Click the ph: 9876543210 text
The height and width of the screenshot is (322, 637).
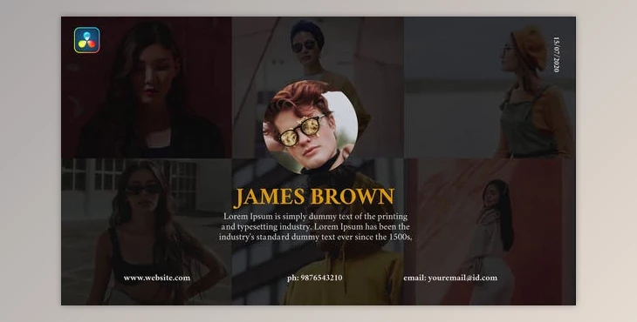coord(314,278)
